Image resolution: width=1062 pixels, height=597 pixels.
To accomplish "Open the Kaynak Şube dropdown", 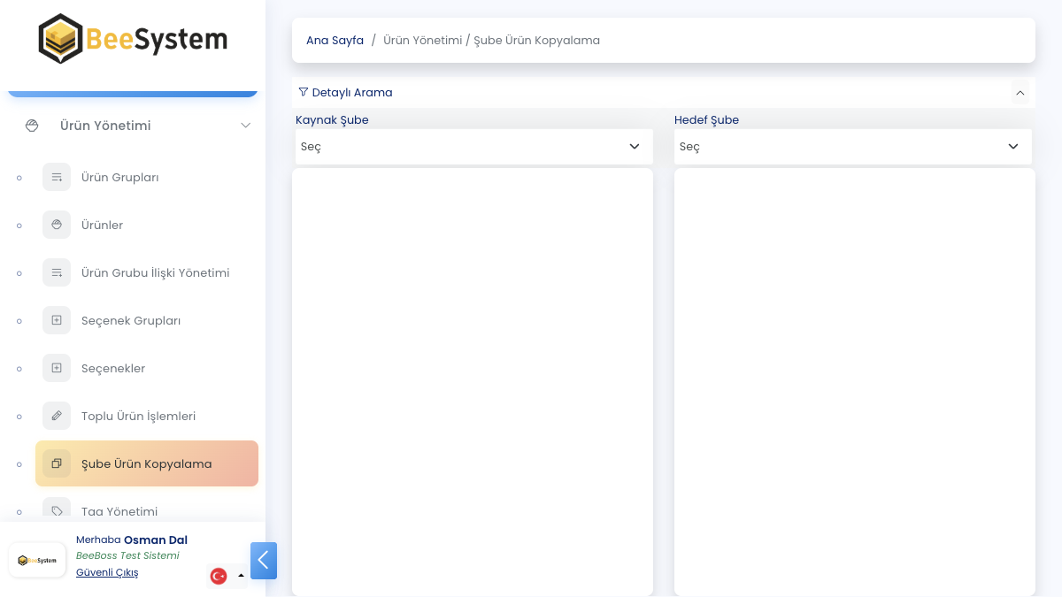I will [473, 147].
